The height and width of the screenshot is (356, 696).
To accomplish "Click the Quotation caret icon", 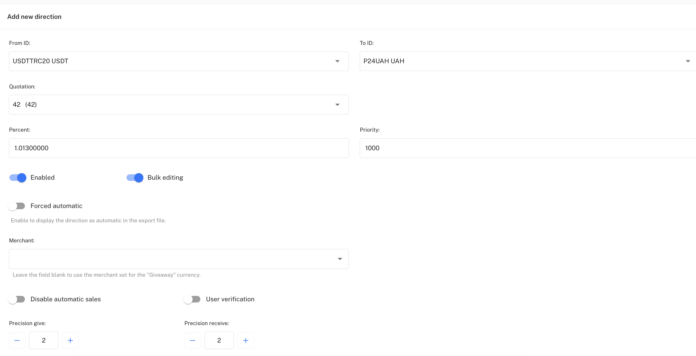I will point(337,105).
